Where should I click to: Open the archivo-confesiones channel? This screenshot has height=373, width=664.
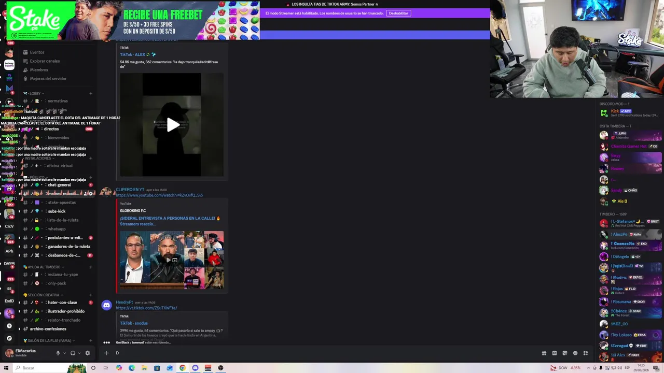coord(48,329)
